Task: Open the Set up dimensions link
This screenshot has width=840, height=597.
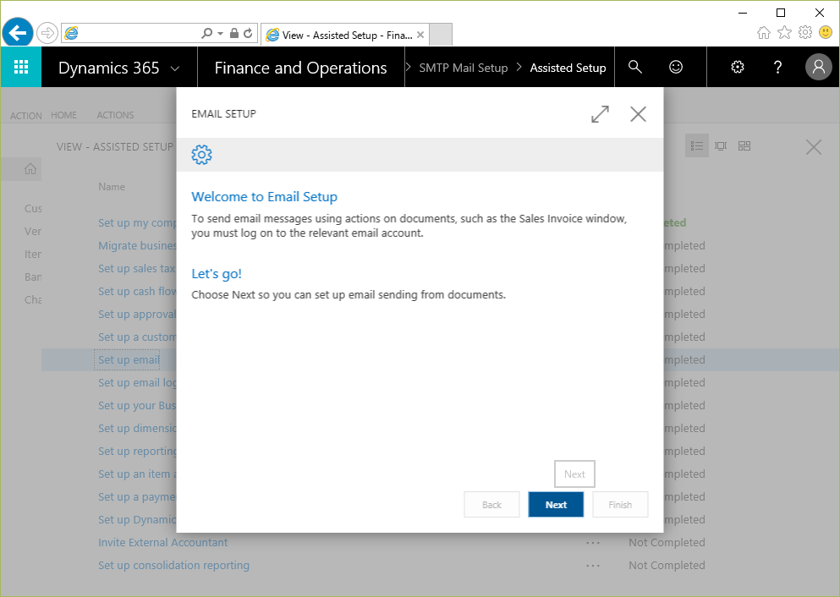Action: click(137, 429)
